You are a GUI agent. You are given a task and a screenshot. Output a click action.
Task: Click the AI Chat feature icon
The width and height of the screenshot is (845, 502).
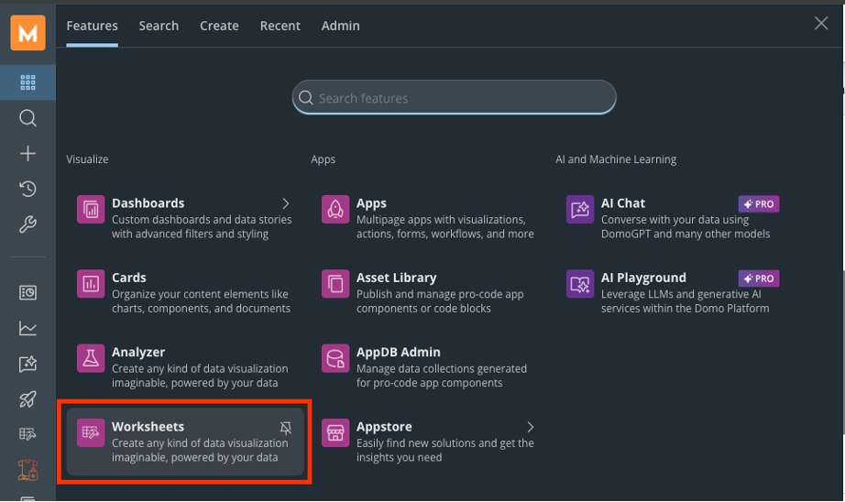tap(580, 209)
